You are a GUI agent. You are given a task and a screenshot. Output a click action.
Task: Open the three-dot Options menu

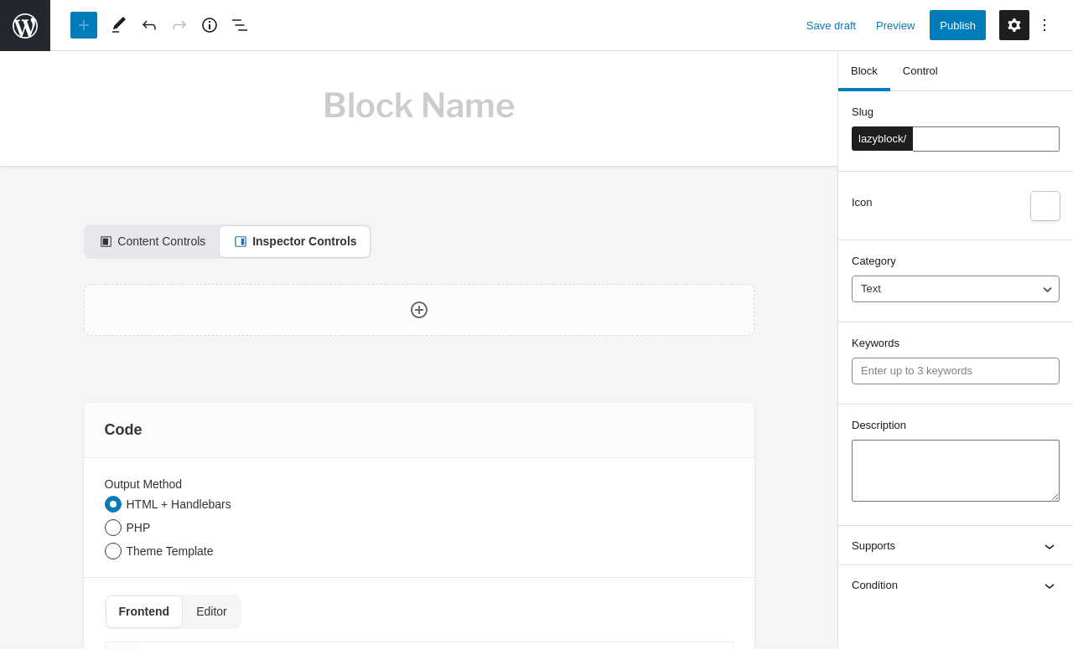[1044, 25]
